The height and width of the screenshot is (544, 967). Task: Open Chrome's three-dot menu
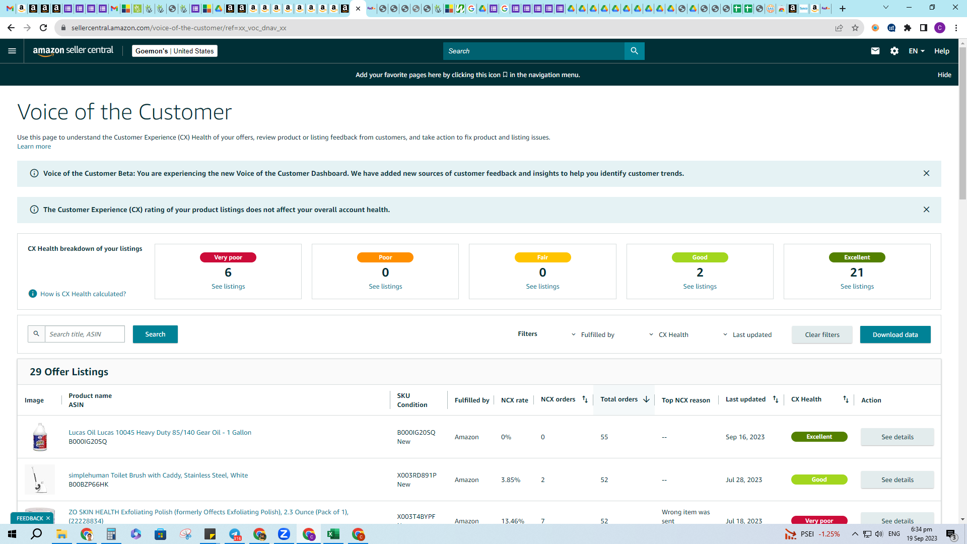956,28
